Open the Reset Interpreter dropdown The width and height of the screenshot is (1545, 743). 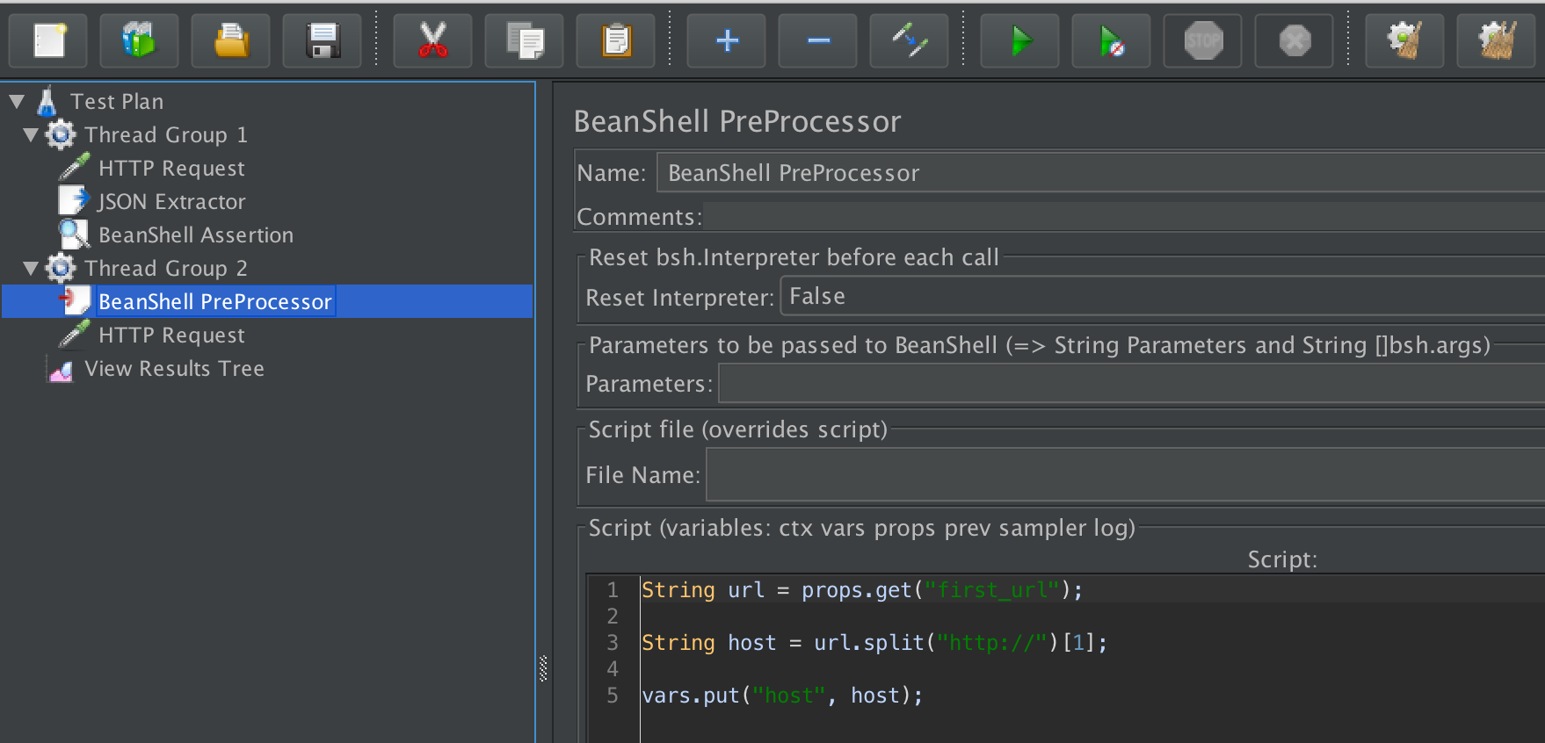point(1160,297)
